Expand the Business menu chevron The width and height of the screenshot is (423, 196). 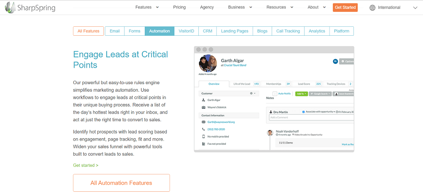(x=251, y=7)
